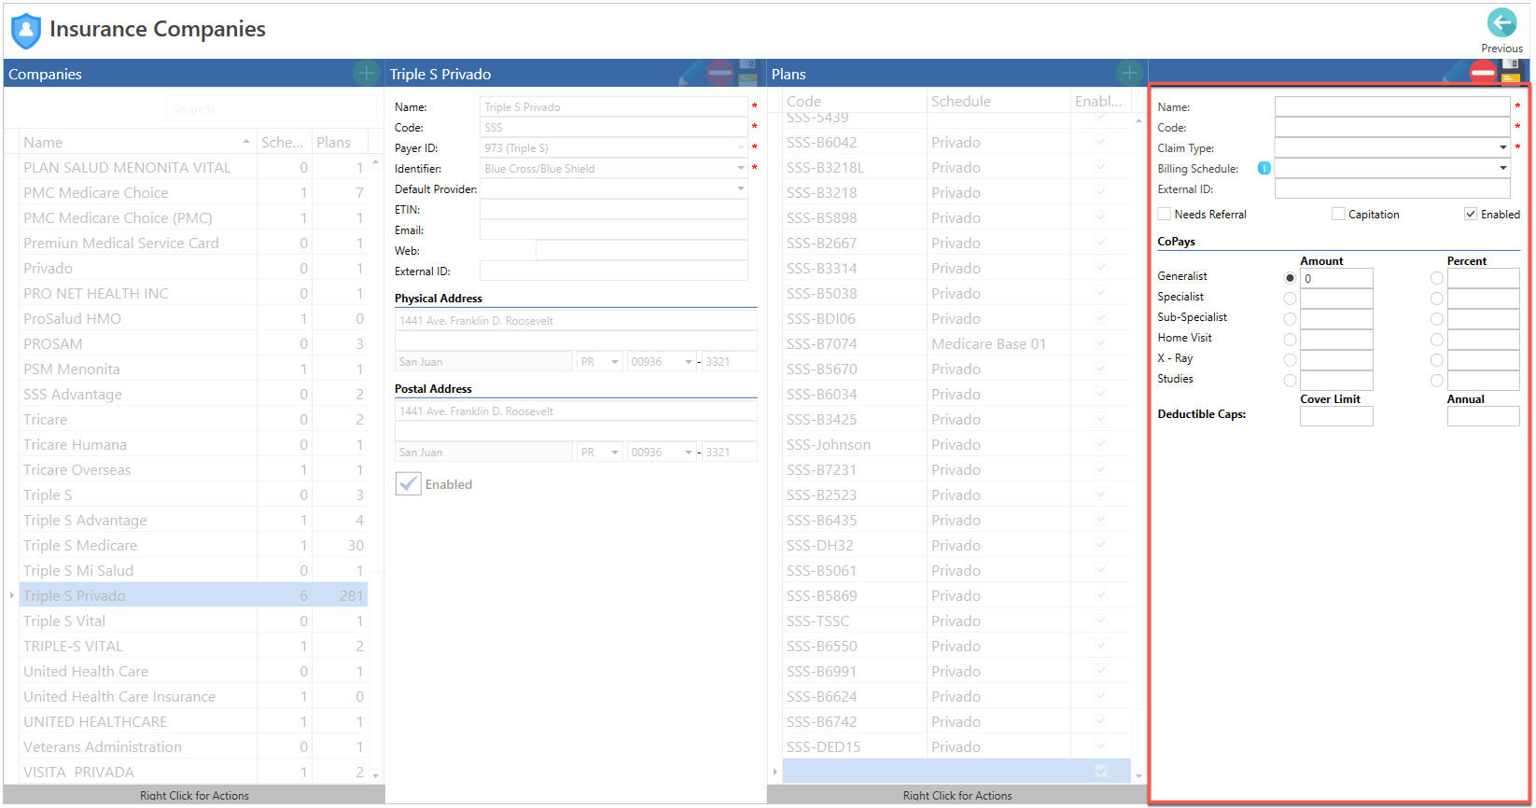Open the Physical Address state PR dropdown
Screen dimensions: 1536x808
click(x=615, y=362)
